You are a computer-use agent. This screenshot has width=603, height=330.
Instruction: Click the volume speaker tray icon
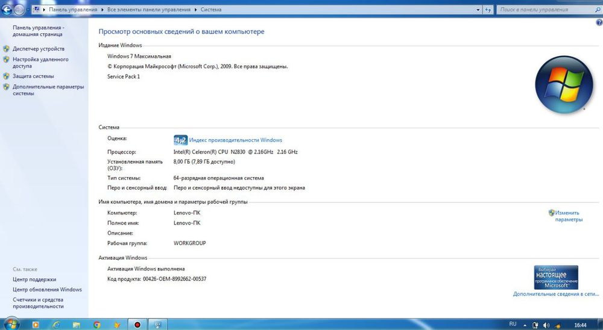pos(546,325)
